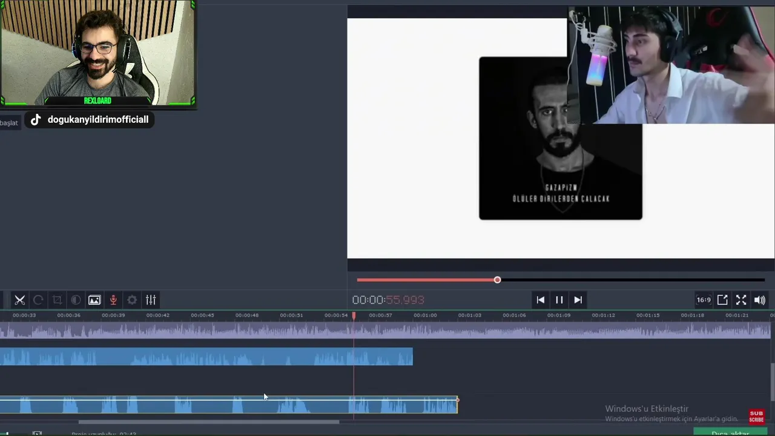
Task: Click the timeline horizontal scrollbar
Action: coord(209,422)
